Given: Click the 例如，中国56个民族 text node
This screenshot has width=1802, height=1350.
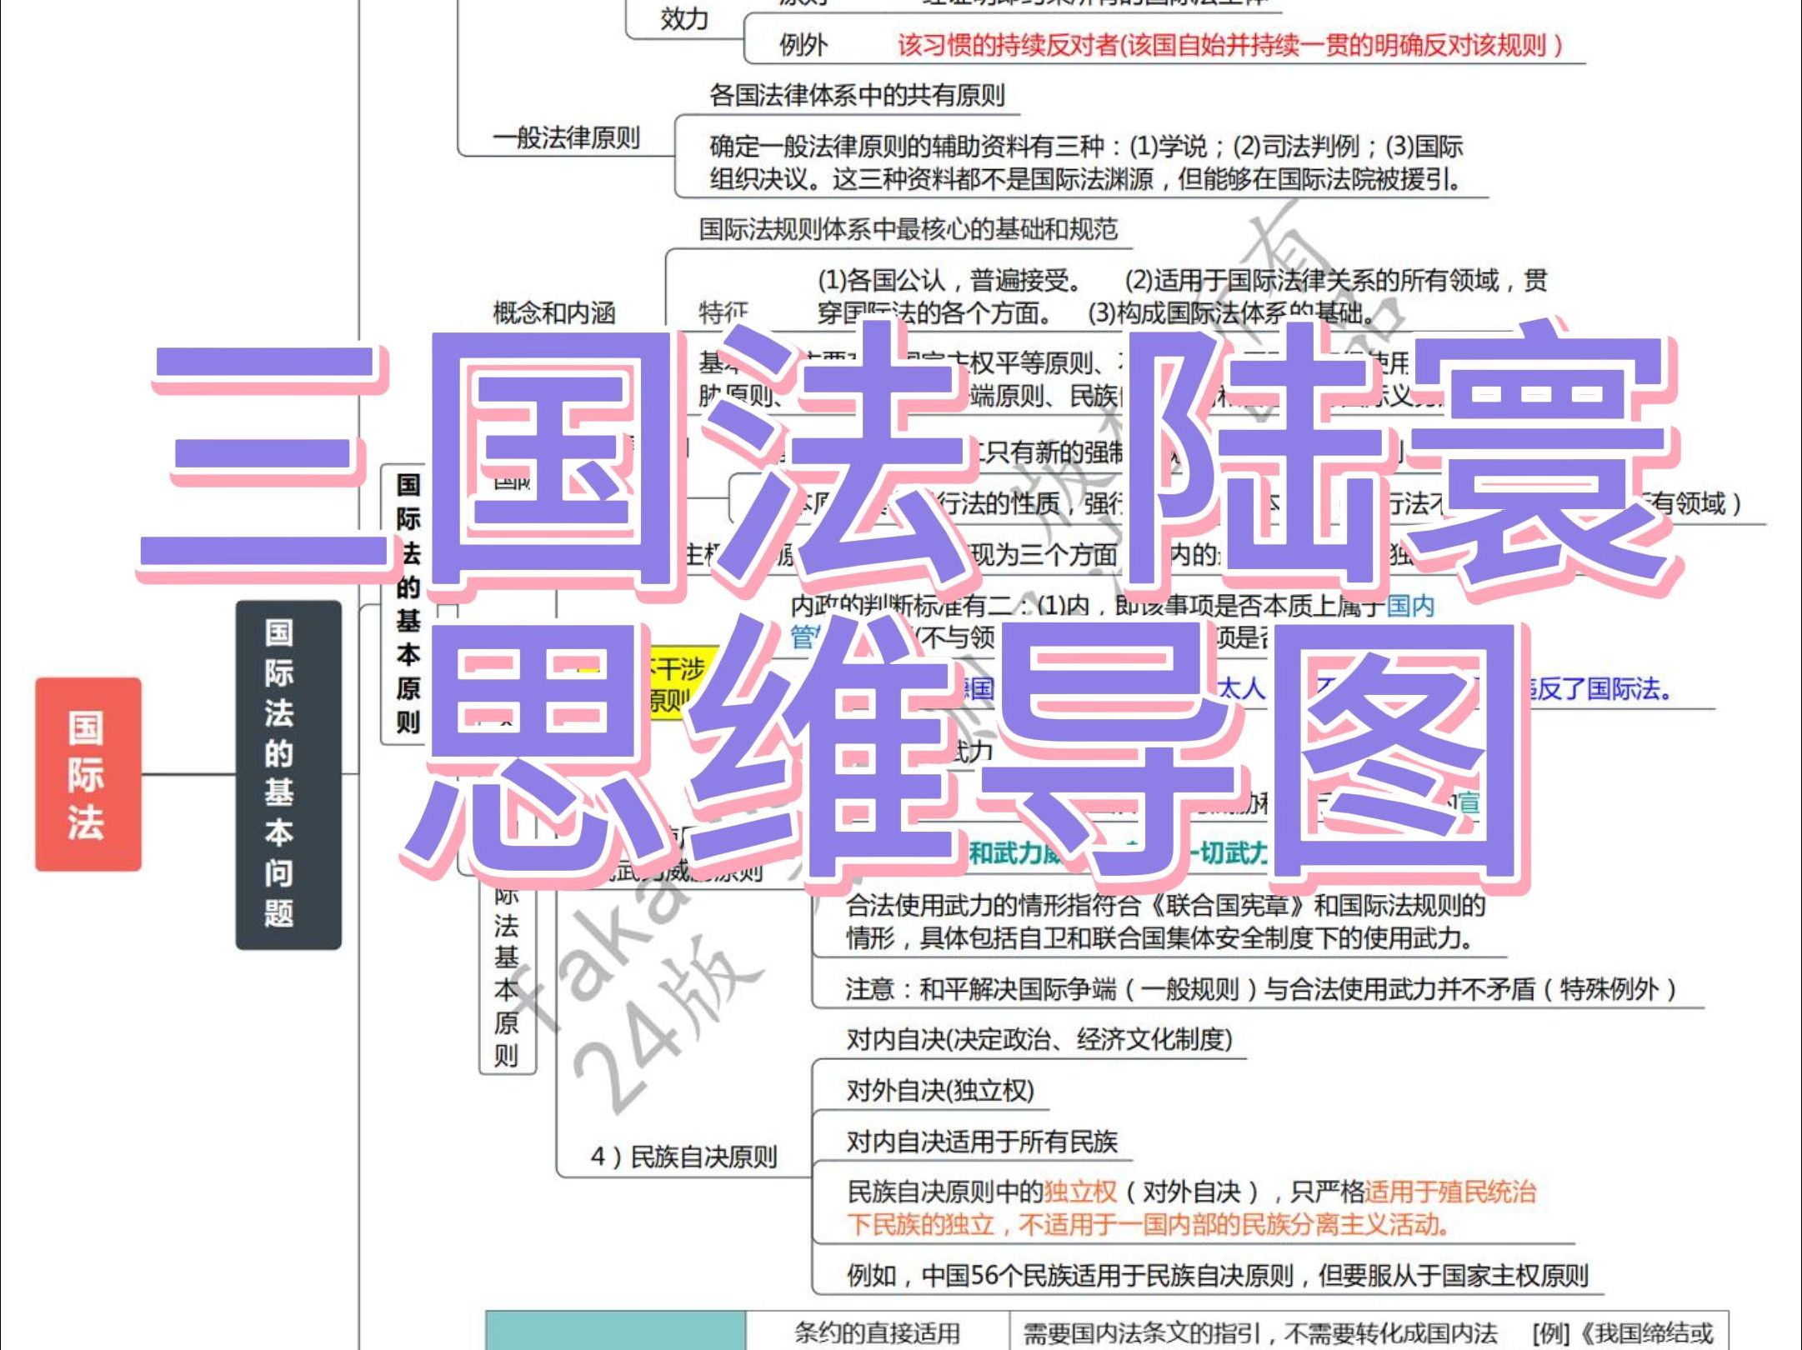Looking at the screenshot, I should [1218, 1275].
